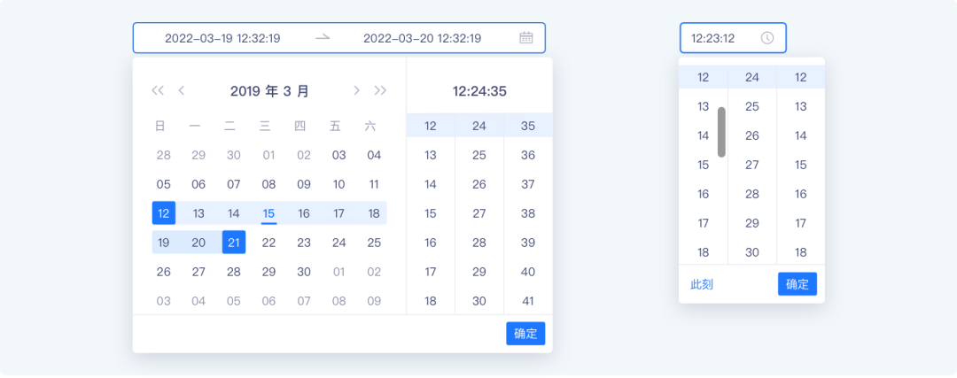
Task: Click the end date 2022-03-20 12:32:19 input
Action: click(422, 38)
